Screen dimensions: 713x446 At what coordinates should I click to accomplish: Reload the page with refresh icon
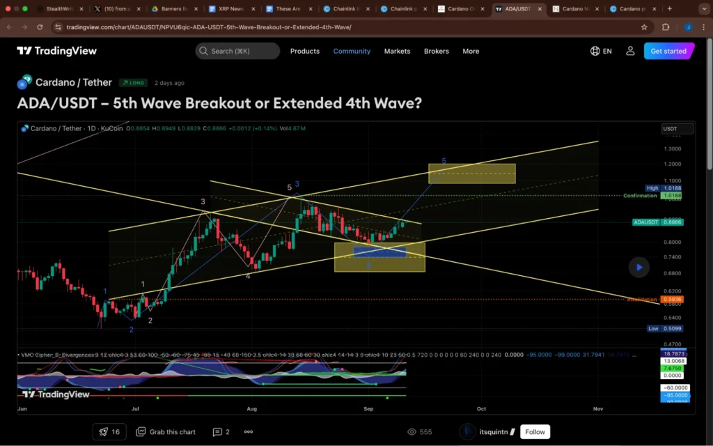[x=40, y=27]
